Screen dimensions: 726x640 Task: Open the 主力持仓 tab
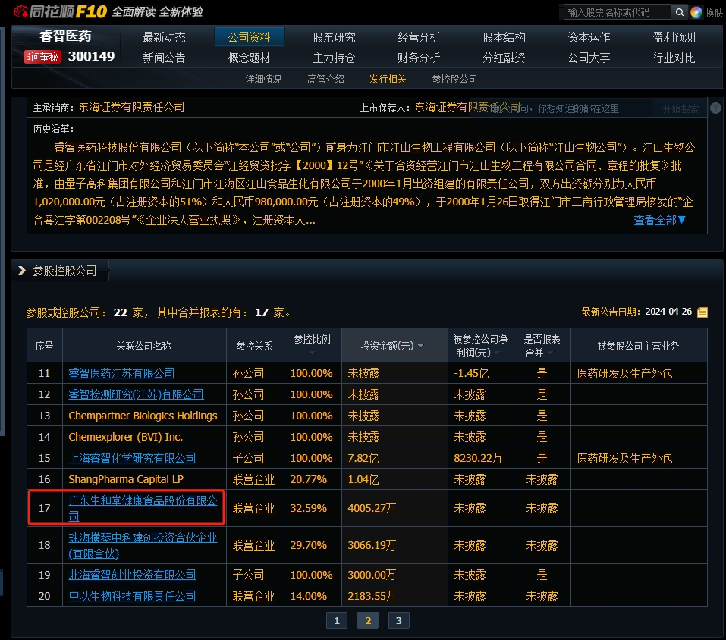334,58
